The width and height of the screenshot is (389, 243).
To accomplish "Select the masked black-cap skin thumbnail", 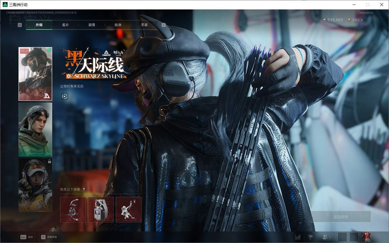I will 35,74.
